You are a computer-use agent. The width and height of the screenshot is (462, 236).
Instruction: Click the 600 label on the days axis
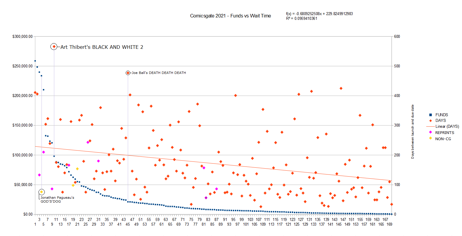(x=397, y=36)
